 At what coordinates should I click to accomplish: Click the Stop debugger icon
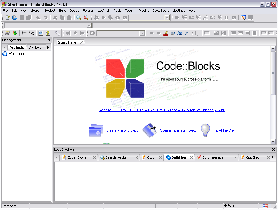coord(234,18)
